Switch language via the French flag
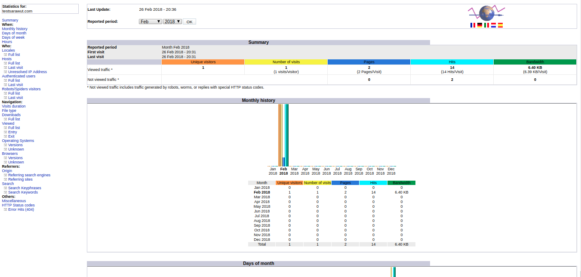581x277 pixels. [473, 25]
